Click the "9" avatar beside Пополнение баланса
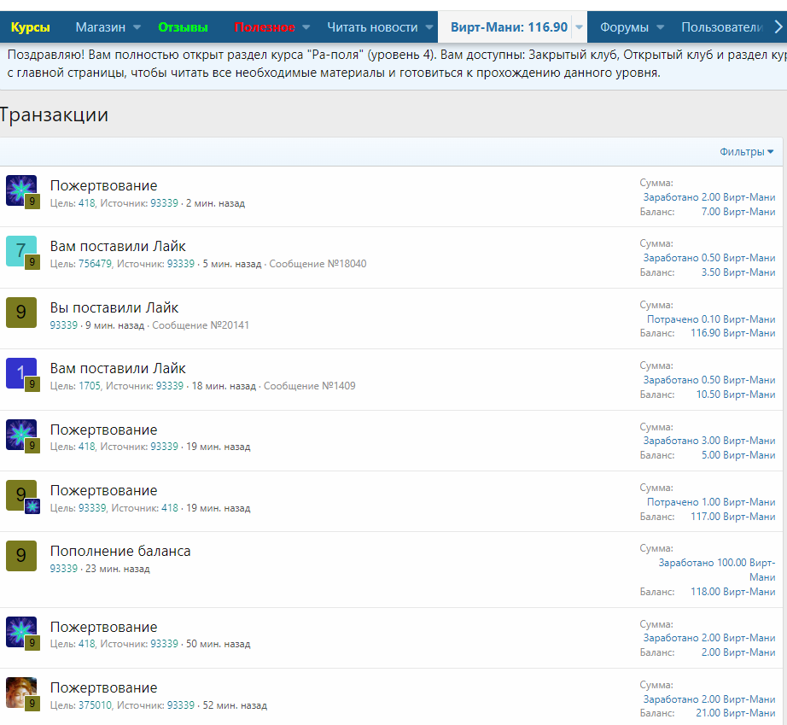The image size is (787, 725). click(x=21, y=555)
